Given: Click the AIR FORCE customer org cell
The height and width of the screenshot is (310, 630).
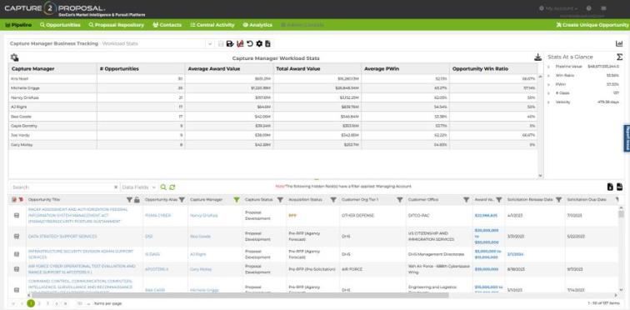Looking at the screenshot, I should tap(352, 269).
